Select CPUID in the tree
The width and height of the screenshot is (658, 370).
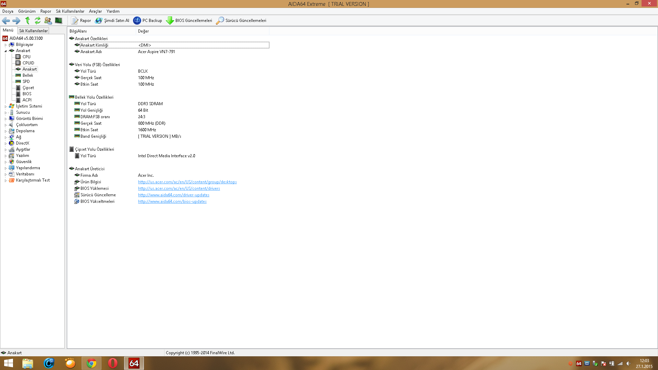click(x=28, y=63)
